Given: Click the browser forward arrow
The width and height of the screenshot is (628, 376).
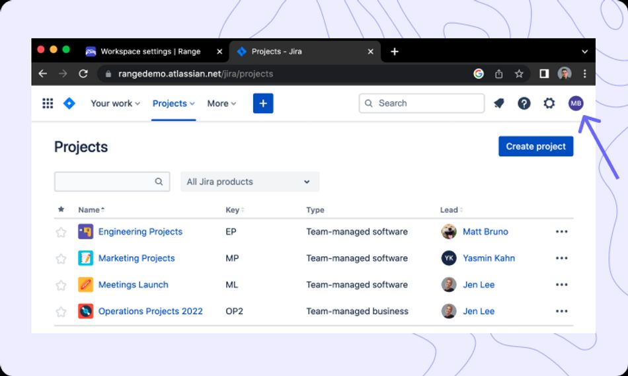Looking at the screenshot, I should click(63, 73).
